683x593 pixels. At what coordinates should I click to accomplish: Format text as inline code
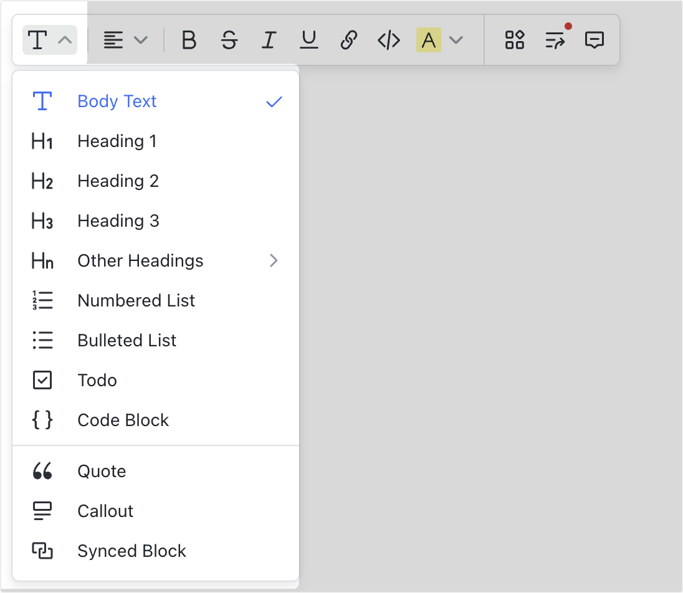pyautogui.click(x=388, y=40)
